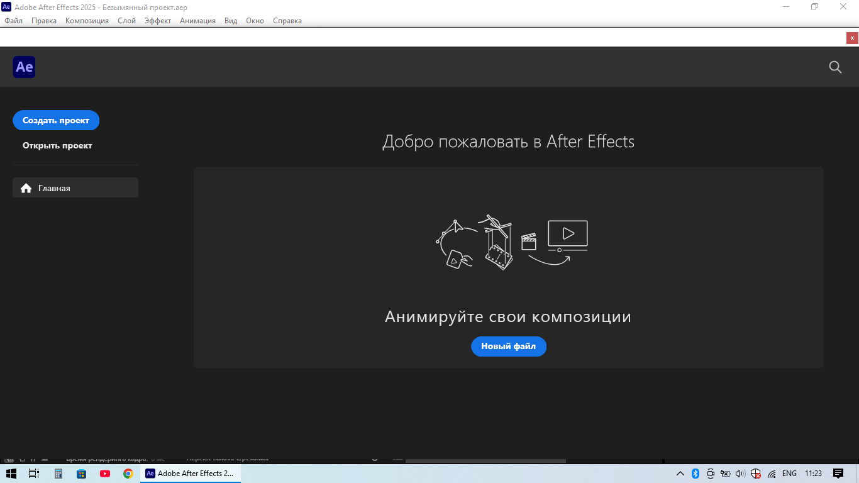Click the Анимируйте свои композиции text
859x483 pixels.
508,316
